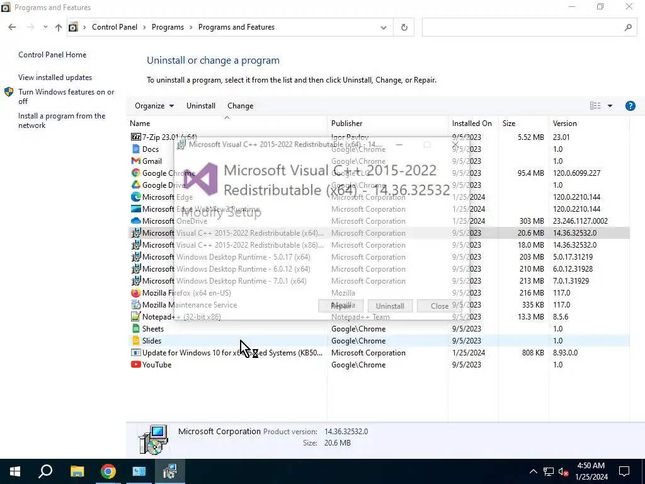Click version 23.246.1127.0002 cell

580,221
